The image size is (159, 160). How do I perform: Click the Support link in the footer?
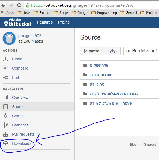point(150,145)
